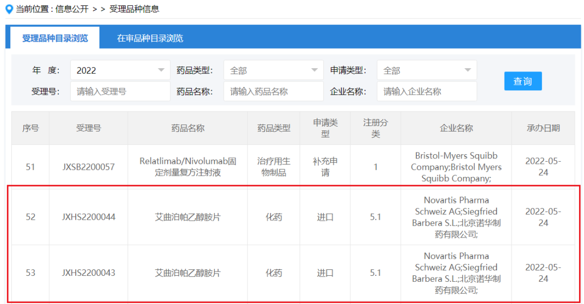Click 艾曲泊帕乙醇胺片 in row 52
Viewport: 584px width, 304px height.
coord(188,217)
